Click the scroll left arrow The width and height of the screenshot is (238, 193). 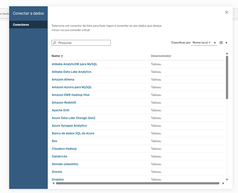pos(53,183)
